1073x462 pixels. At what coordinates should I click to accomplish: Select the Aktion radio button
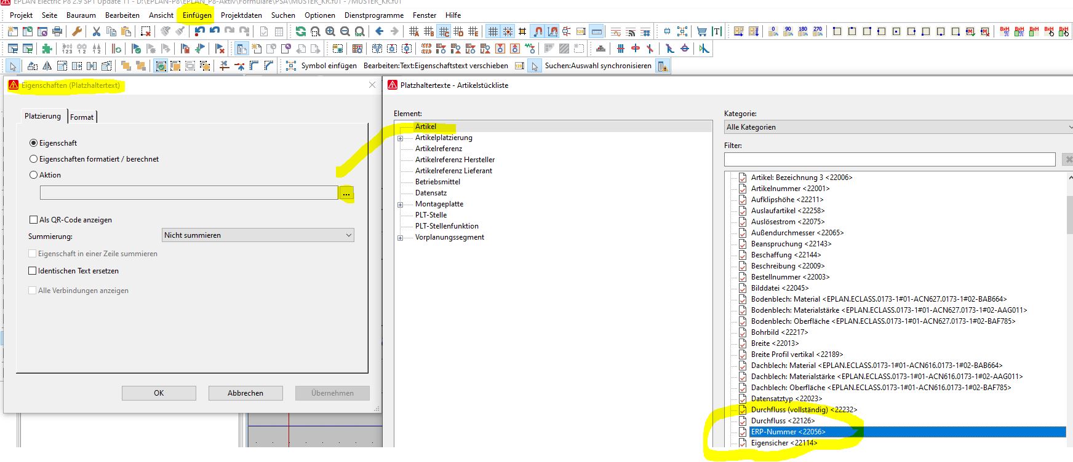point(34,174)
